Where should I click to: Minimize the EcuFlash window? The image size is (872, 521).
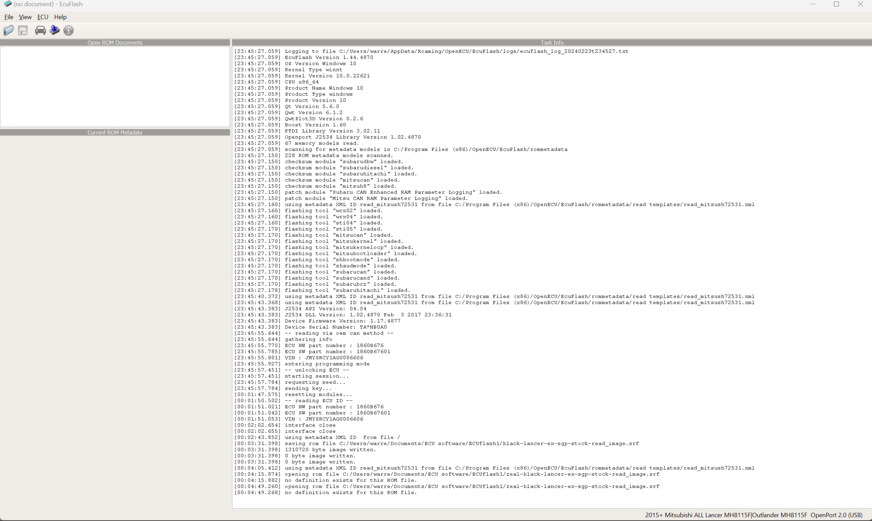coord(813,4)
